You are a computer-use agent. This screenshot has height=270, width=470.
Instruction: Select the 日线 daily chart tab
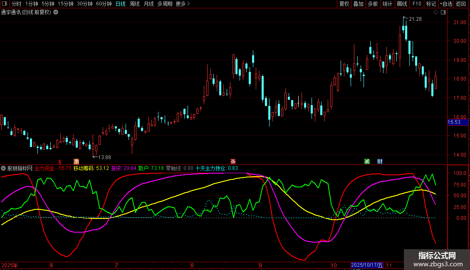click(x=121, y=4)
